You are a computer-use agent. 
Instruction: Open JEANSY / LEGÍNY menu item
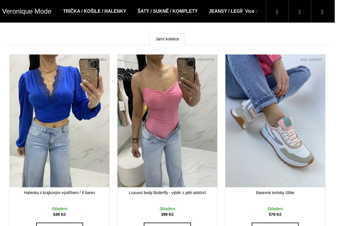[225, 11]
